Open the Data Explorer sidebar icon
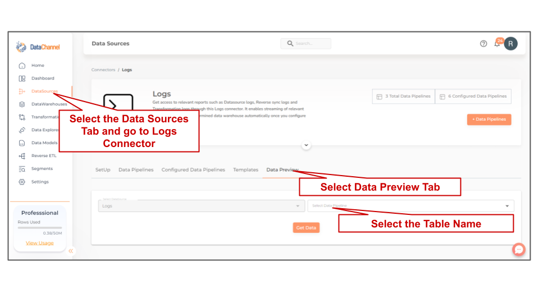This screenshot has height=303, width=539. coord(22,130)
